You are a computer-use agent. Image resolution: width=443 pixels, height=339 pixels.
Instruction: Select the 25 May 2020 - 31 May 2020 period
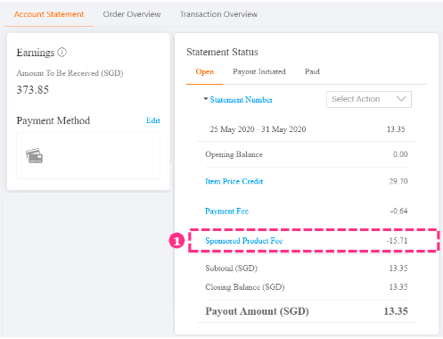coord(258,129)
